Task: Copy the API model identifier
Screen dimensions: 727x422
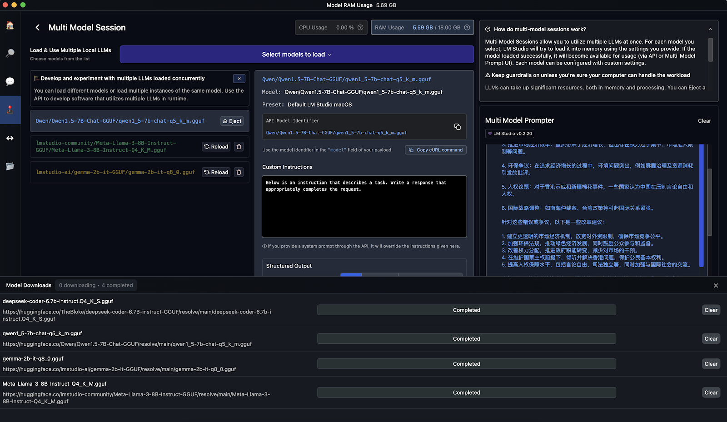Action: [x=457, y=127]
